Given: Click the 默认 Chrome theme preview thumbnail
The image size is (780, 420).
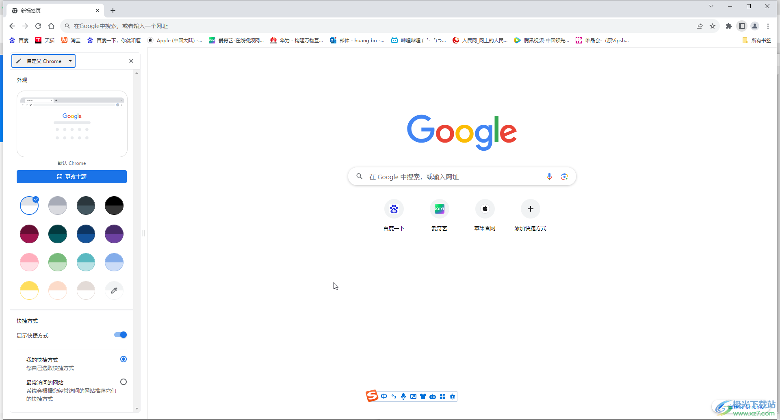Looking at the screenshot, I should click(72, 124).
